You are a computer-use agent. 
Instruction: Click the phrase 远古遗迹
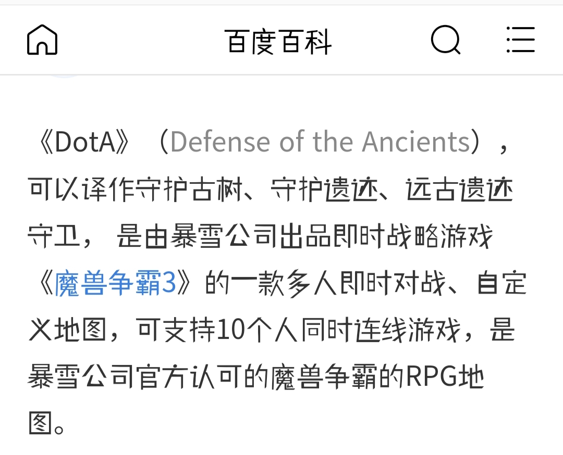coord(459,189)
